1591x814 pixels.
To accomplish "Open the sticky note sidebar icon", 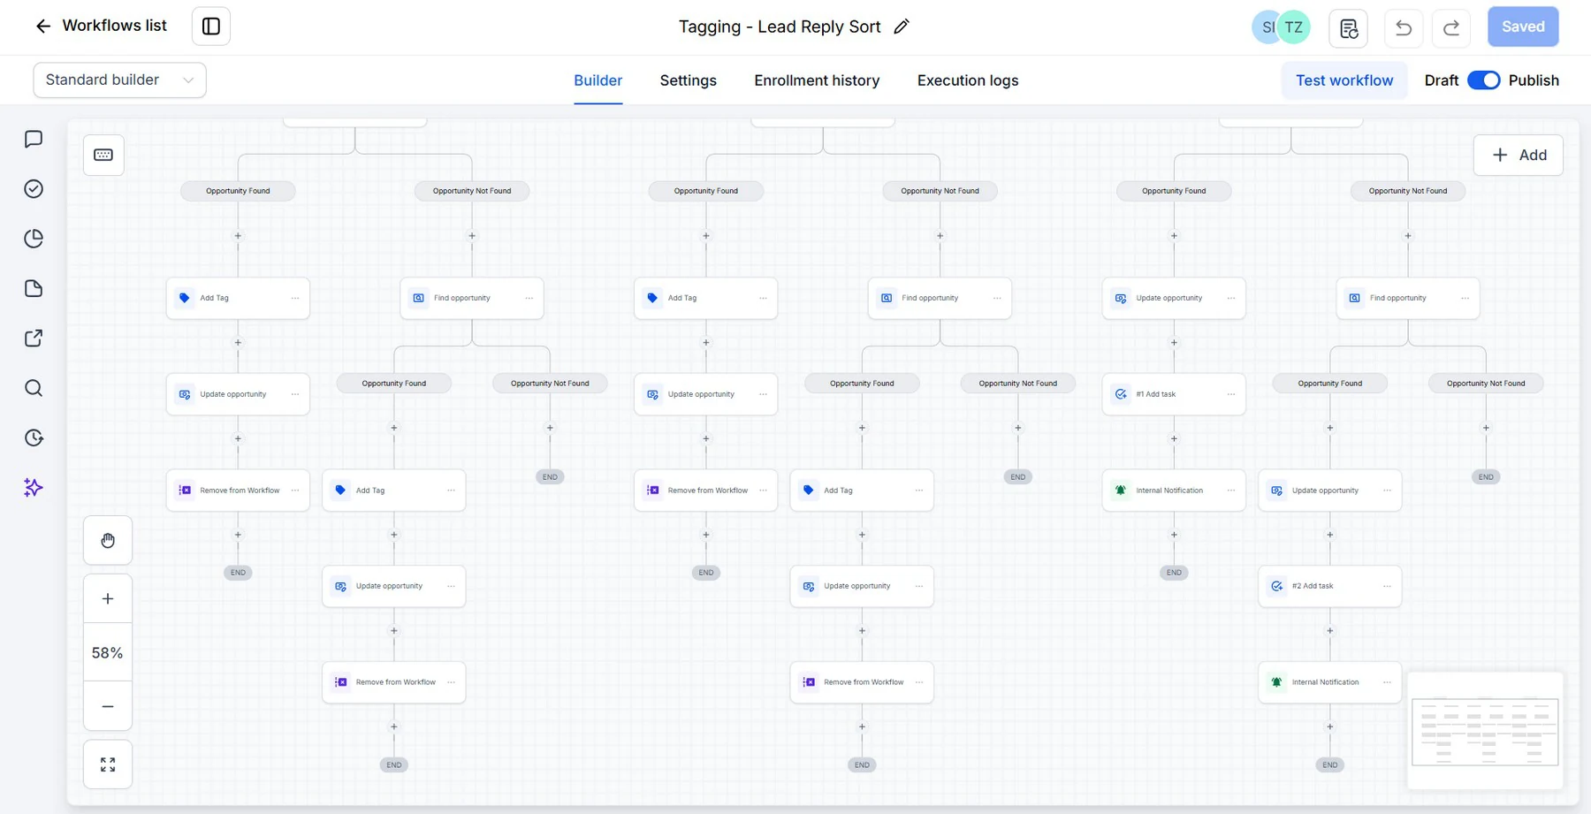I will [34, 288].
